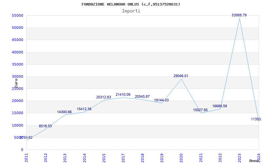Click the data label 15027.95
The width and height of the screenshot is (262, 164).
point(200,110)
